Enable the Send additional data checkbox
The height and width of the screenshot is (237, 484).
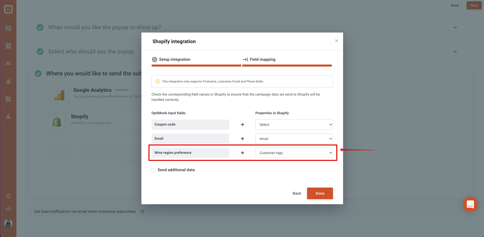pos(154,170)
